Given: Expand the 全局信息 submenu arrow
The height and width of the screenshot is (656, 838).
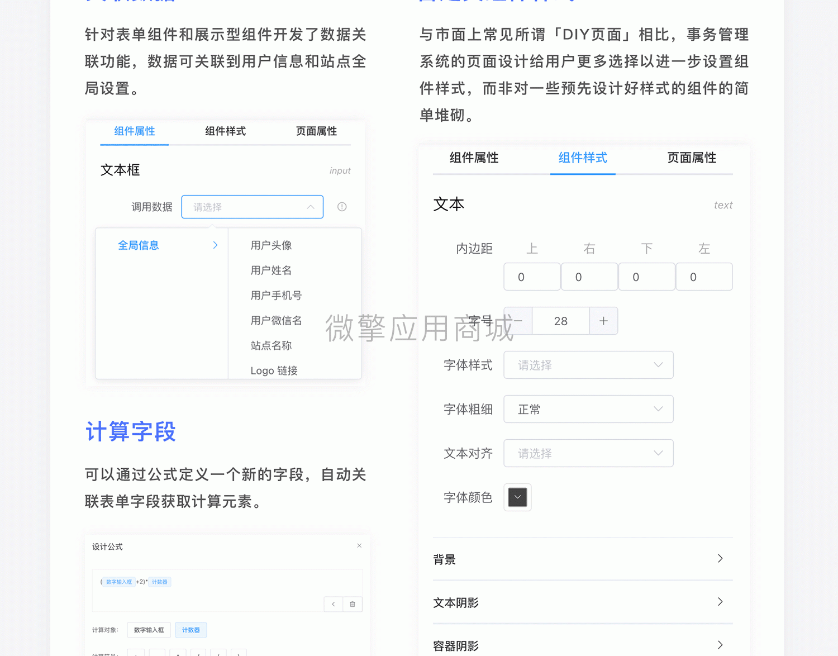Looking at the screenshot, I should point(215,245).
